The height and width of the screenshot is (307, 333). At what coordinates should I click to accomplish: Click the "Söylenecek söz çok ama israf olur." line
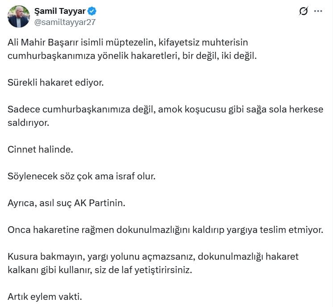coord(81,176)
